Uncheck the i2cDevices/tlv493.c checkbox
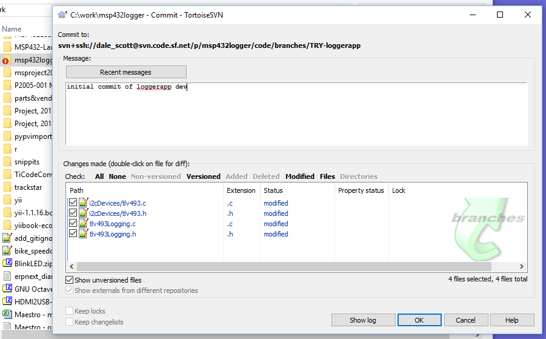This screenshot has height=339, width=546. (x=73, y=202)
